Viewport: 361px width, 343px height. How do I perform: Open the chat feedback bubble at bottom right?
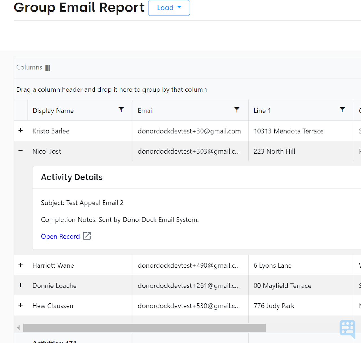tap(347, 329)
